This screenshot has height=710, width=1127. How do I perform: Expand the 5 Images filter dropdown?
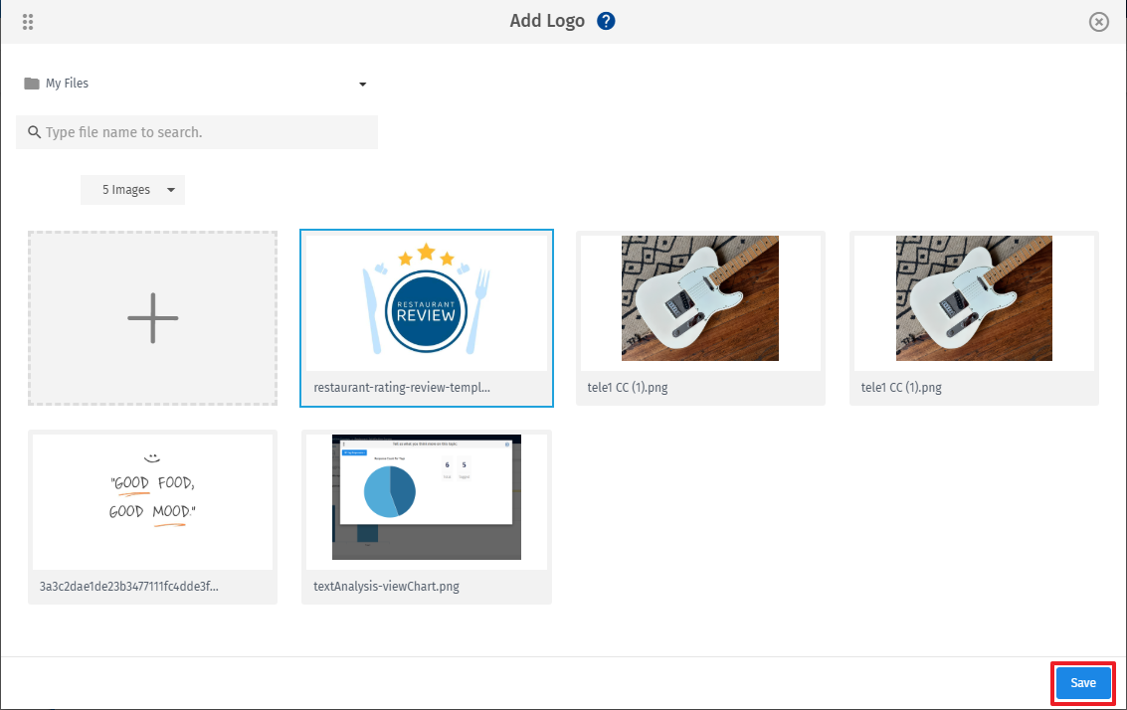tap(132, 189)
